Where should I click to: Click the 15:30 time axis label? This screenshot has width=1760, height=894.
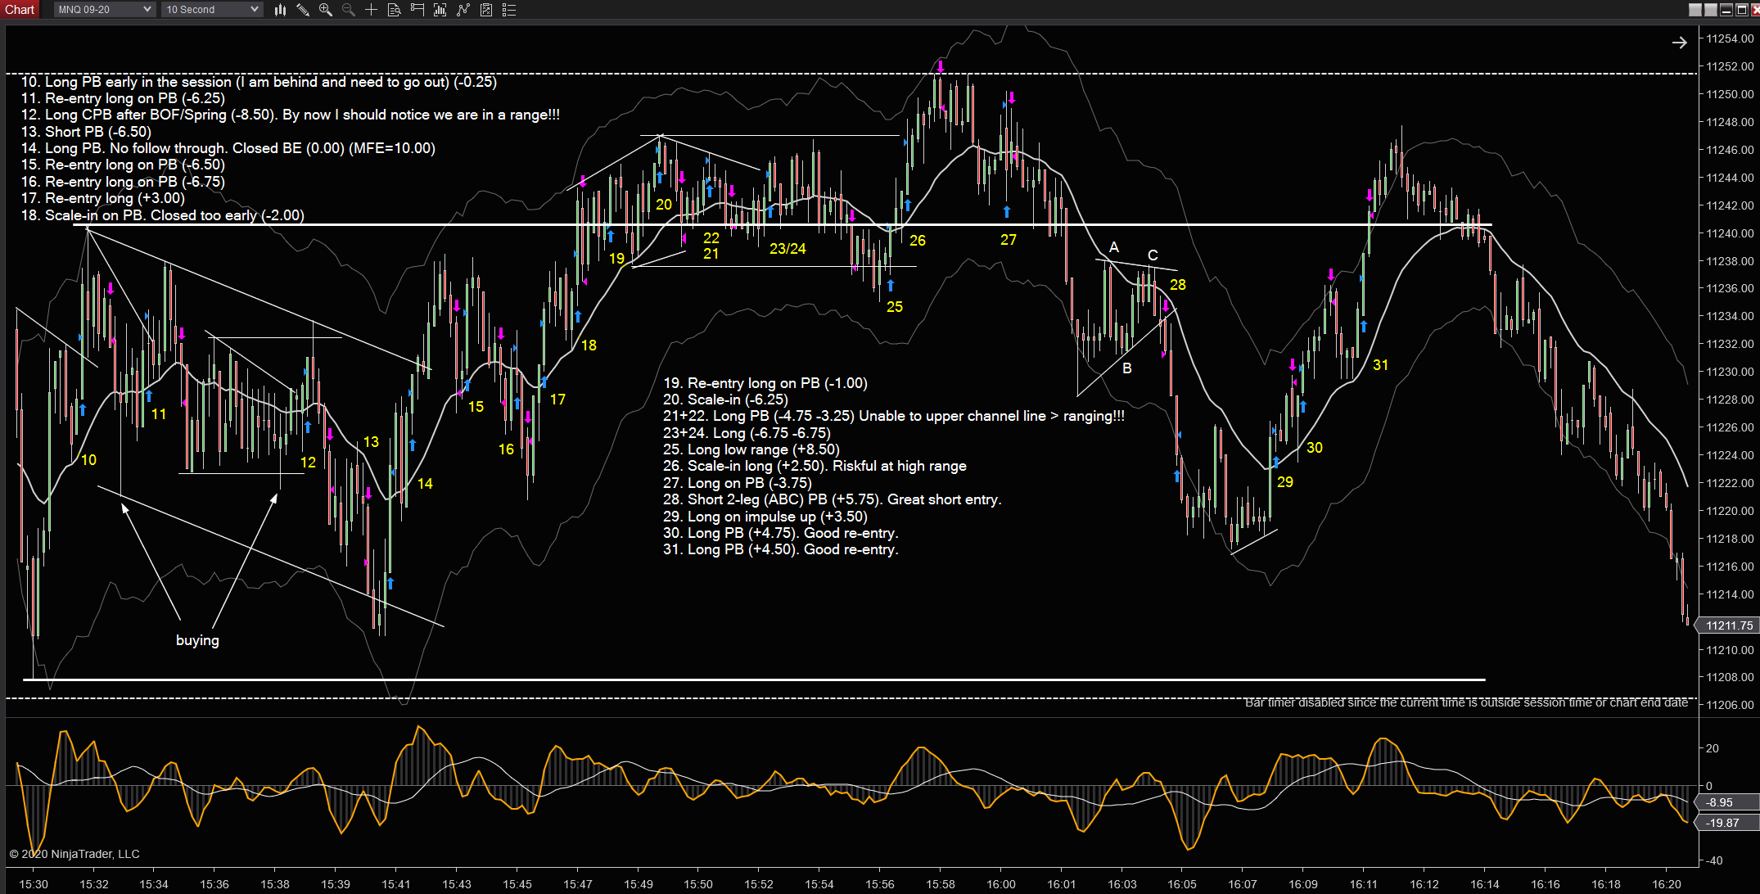34,884
